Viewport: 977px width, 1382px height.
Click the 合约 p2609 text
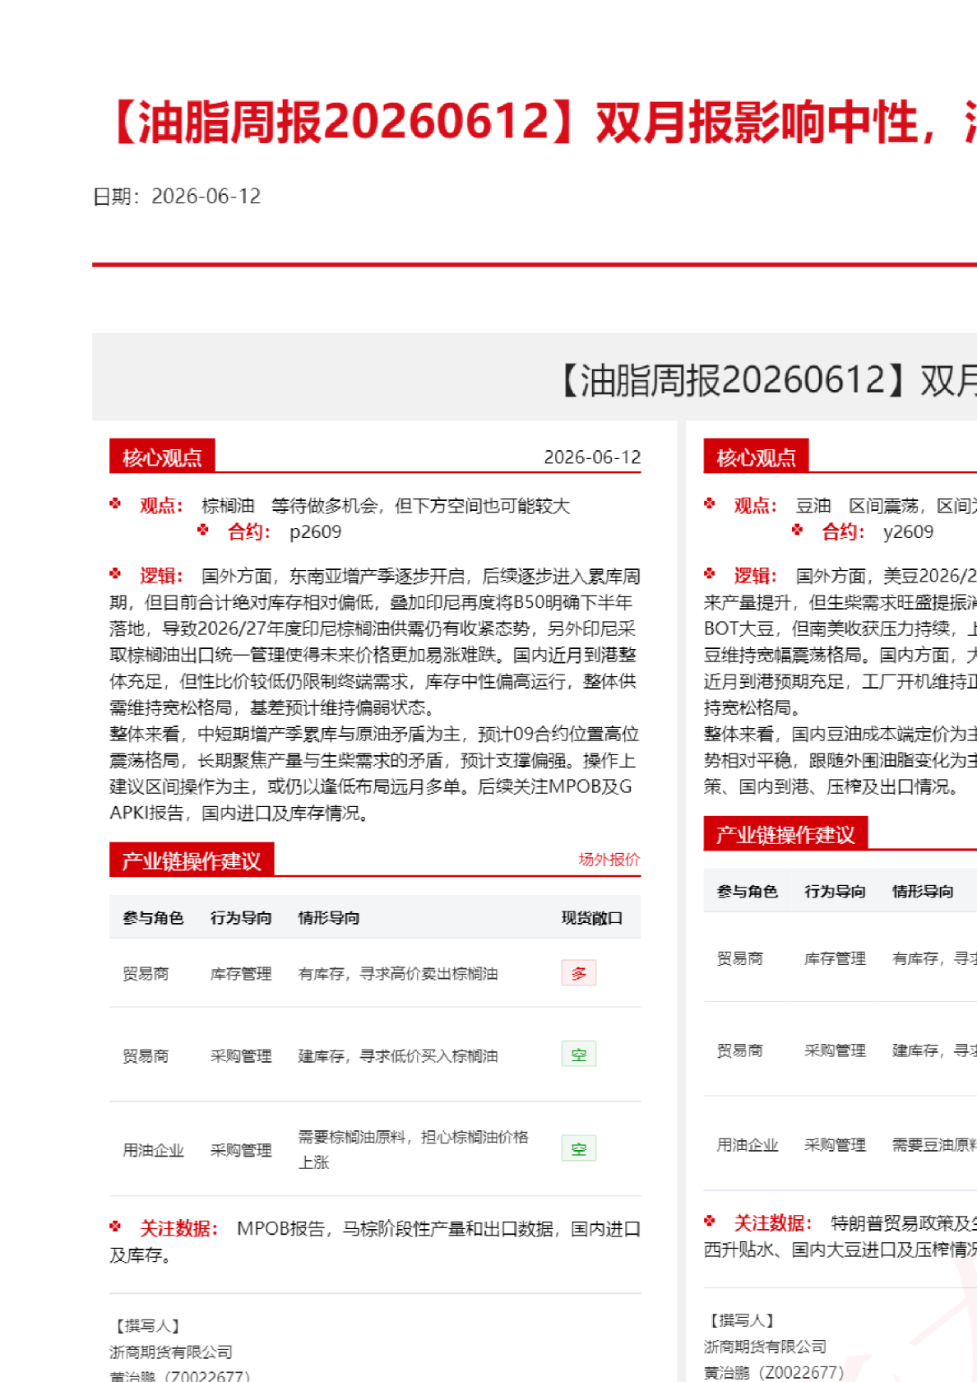[284, 532]
